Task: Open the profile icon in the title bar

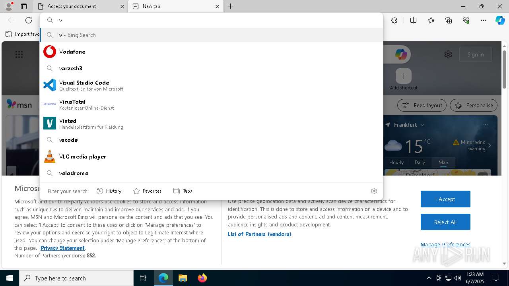Action: [9, 6]
